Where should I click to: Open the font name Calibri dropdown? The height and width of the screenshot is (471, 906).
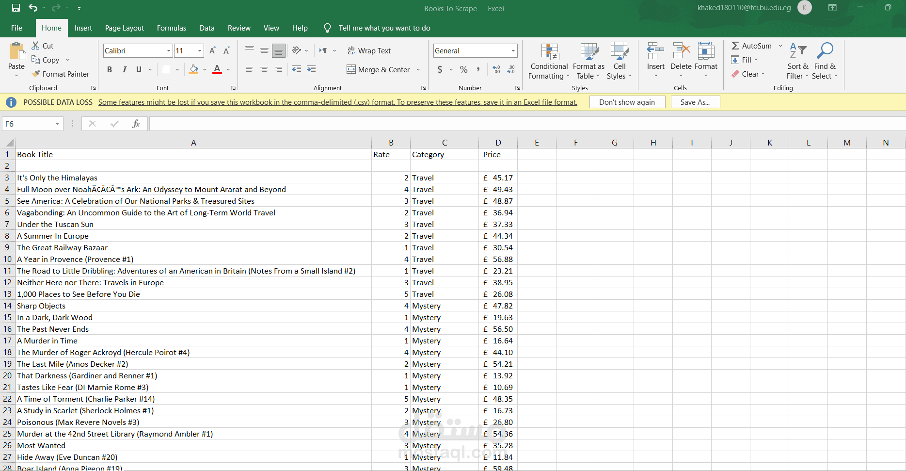click(x=168, y=50)
